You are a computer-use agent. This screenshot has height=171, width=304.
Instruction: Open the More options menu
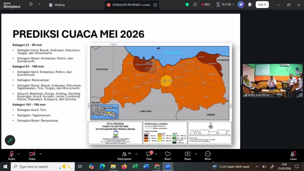click(x=208, y=155)
